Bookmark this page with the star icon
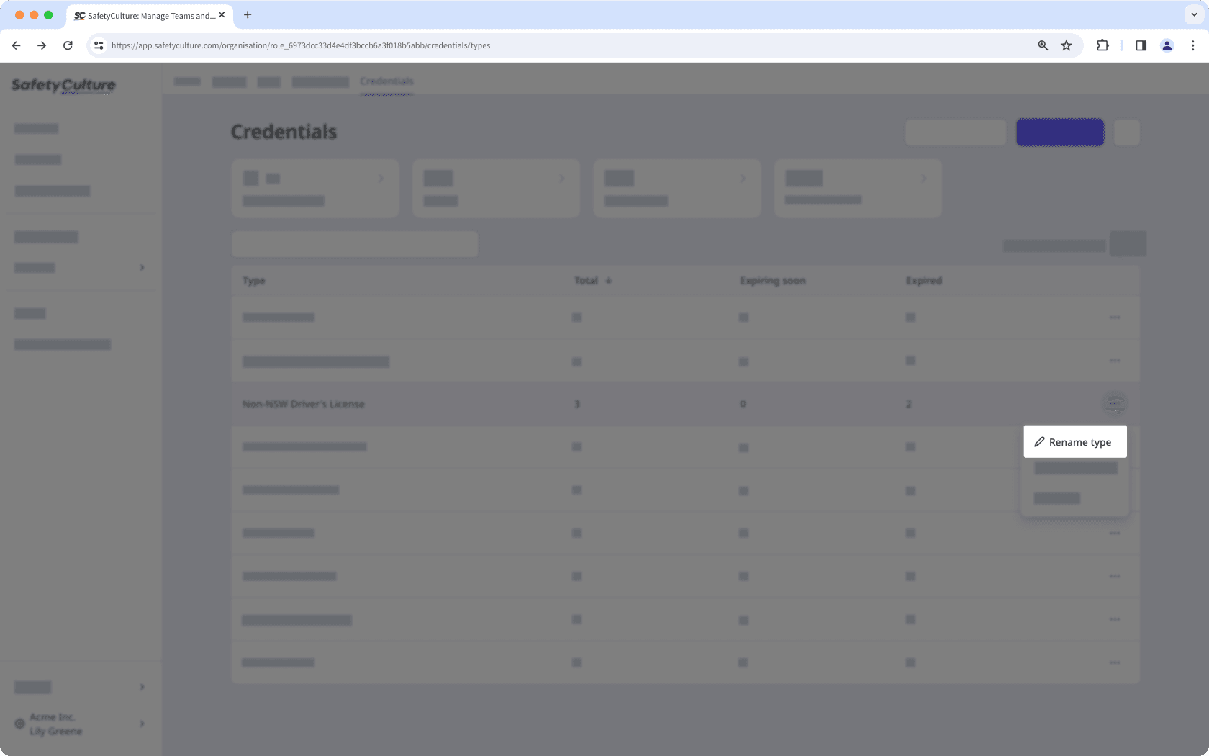This screenshot has height=756, width=1209. pos(1066,45)
